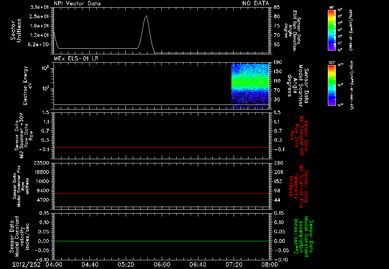
Task: Click the red 'MU Scanner Pos Telemetry' label
Action: tap(299, 186)
